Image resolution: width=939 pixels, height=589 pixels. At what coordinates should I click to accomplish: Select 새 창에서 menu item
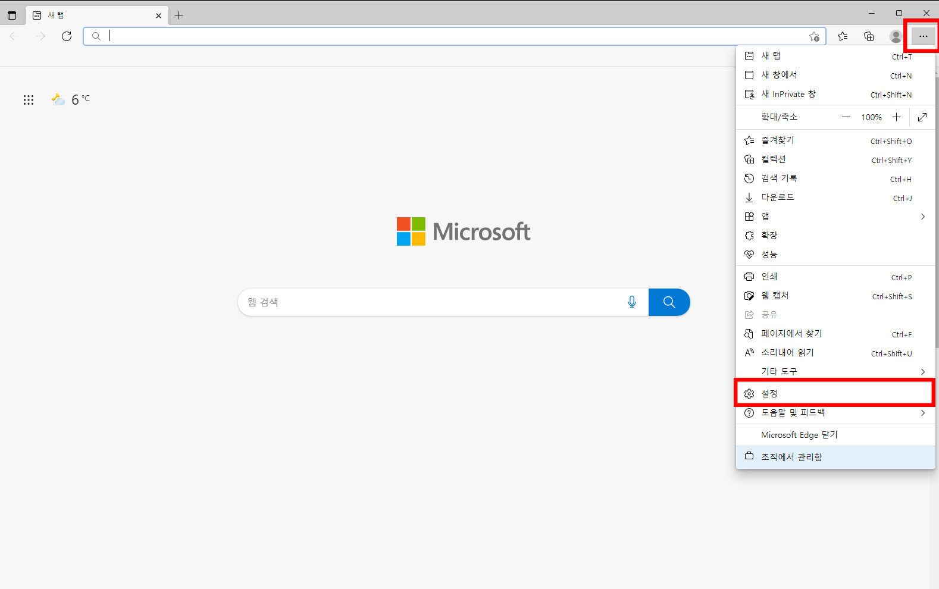click(x=835, y=75)
